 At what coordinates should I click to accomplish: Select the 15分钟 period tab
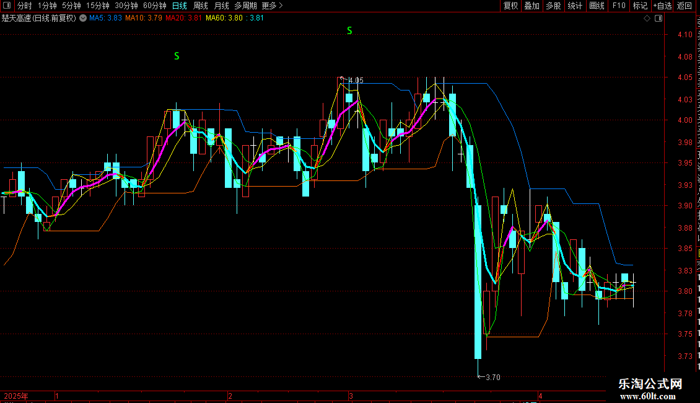tap(98, 6)
